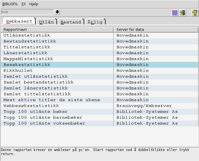Screen dimensions: 199x161
Task: Click the exit door icon
Action: (x=183, y=13)
